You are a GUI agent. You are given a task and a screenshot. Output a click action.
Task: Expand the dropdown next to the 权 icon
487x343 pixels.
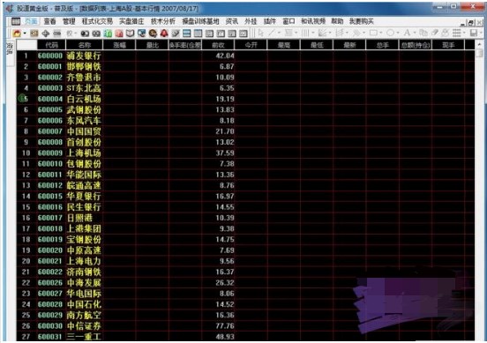pos(76,34)
